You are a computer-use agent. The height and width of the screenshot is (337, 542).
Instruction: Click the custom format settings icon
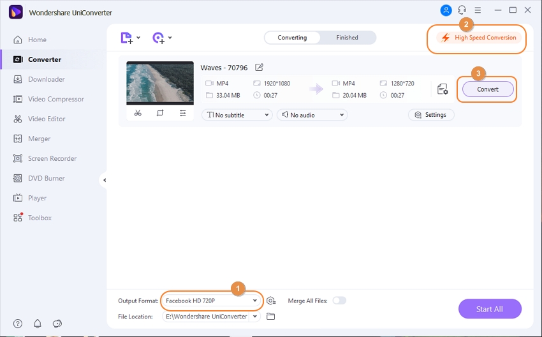point(271,301)
